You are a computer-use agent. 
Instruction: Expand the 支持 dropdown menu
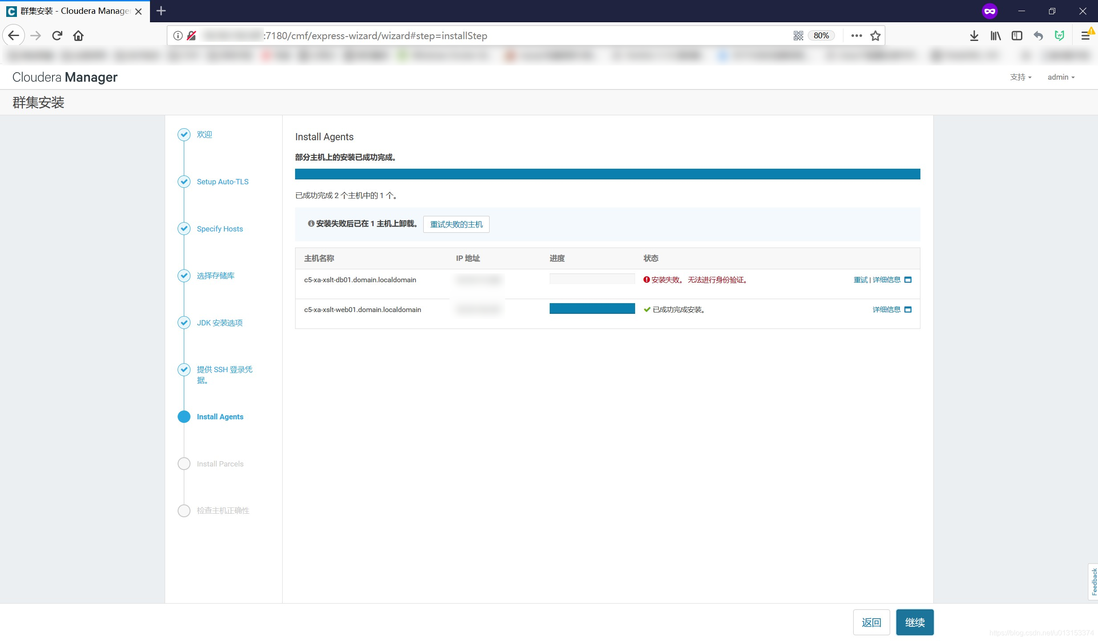pos(1020,77)
